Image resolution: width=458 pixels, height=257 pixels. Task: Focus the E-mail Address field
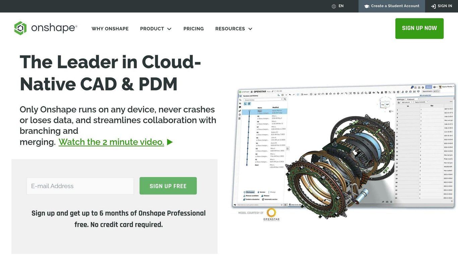coord(80,186)
